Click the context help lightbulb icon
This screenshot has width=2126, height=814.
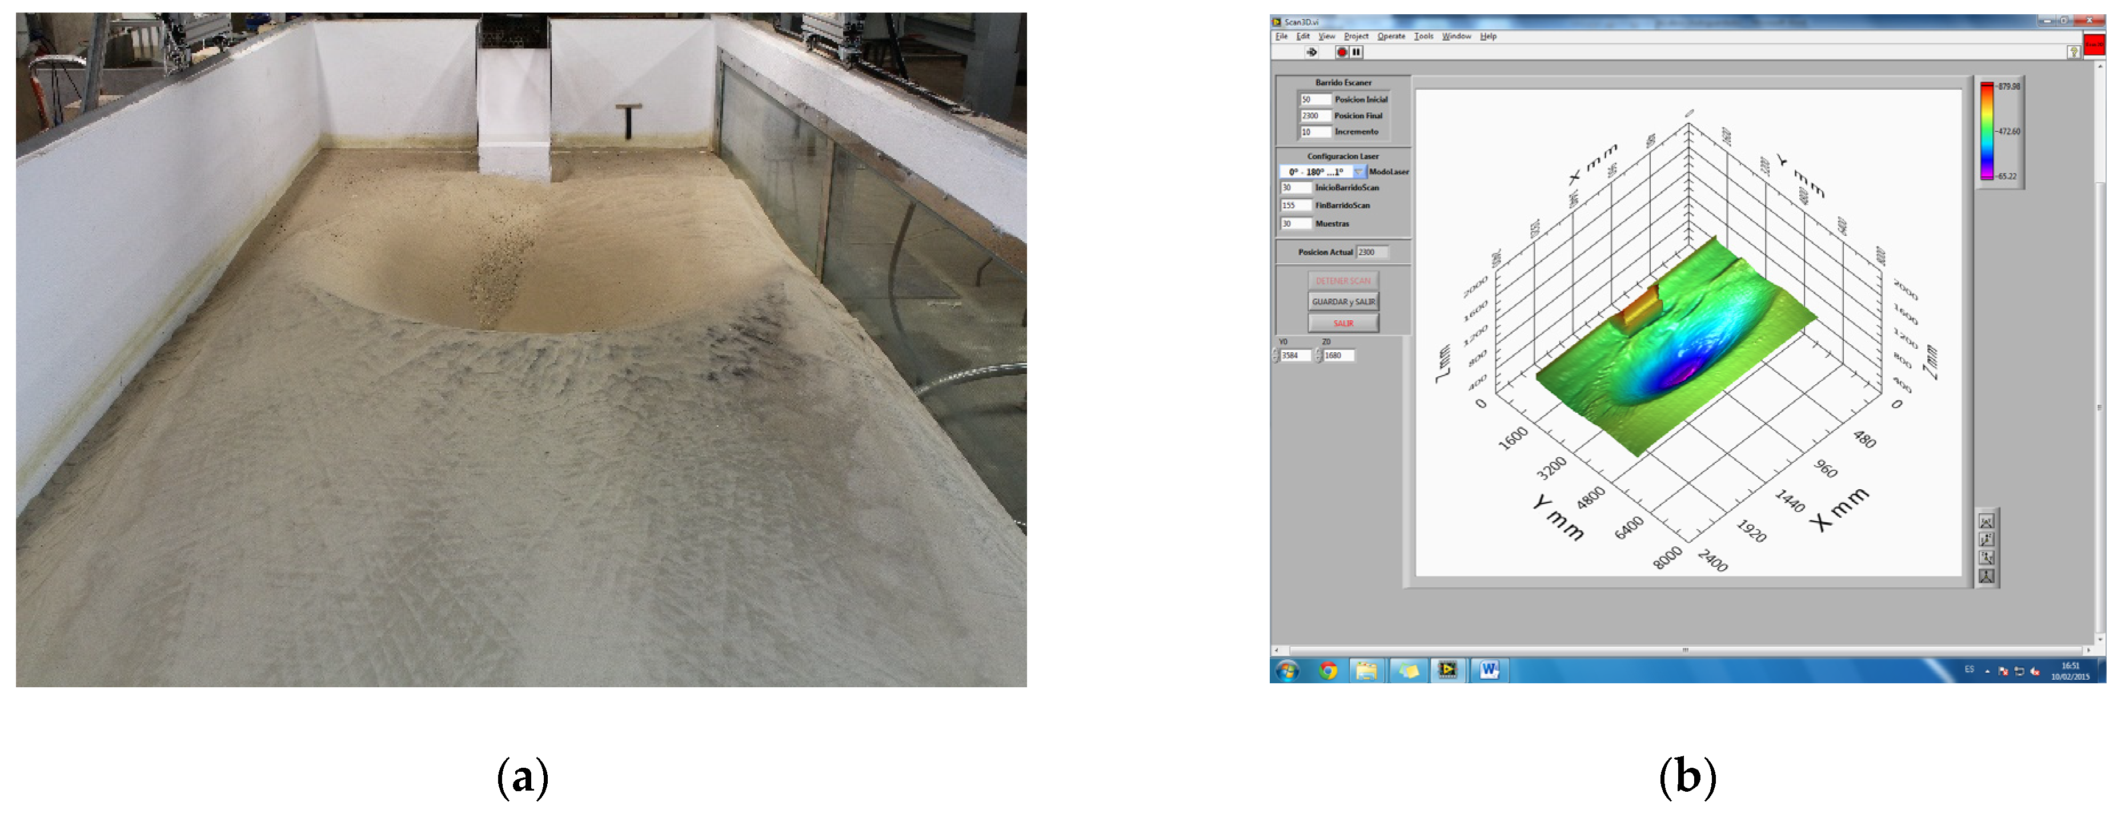coord(2073,52)
